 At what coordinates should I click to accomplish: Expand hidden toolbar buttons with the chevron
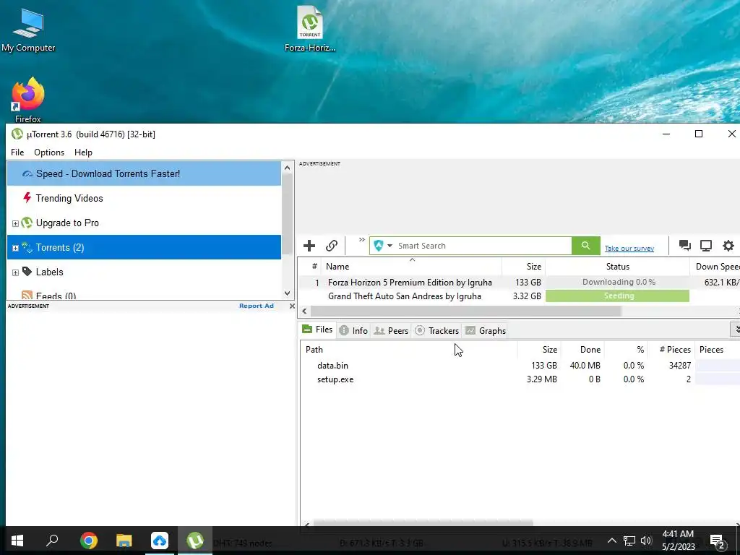[x=362, y=240]
